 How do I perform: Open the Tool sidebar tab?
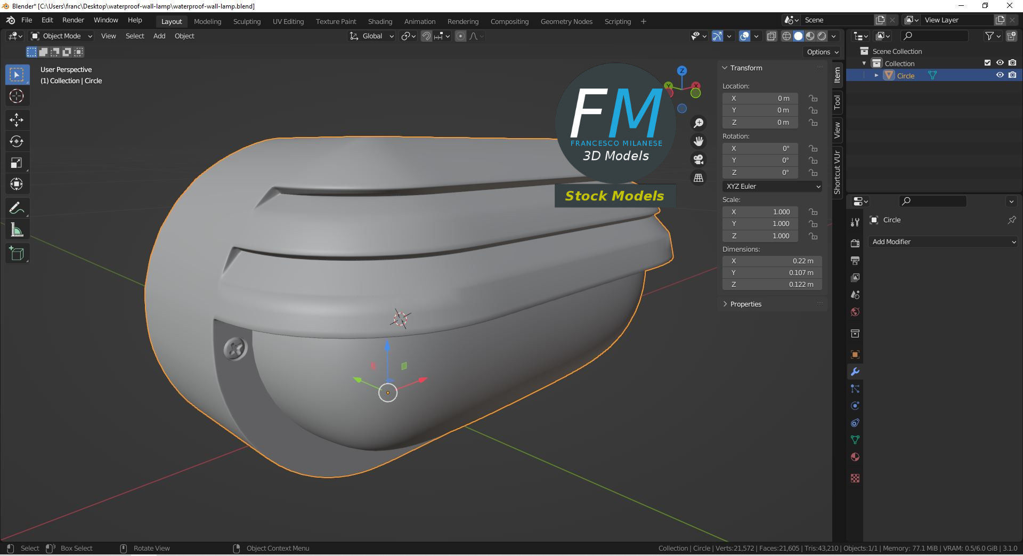837,101
